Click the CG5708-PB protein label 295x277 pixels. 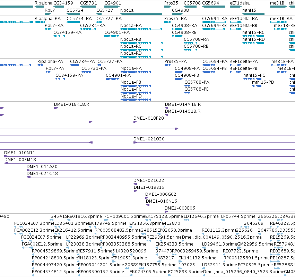coord(197,89)
